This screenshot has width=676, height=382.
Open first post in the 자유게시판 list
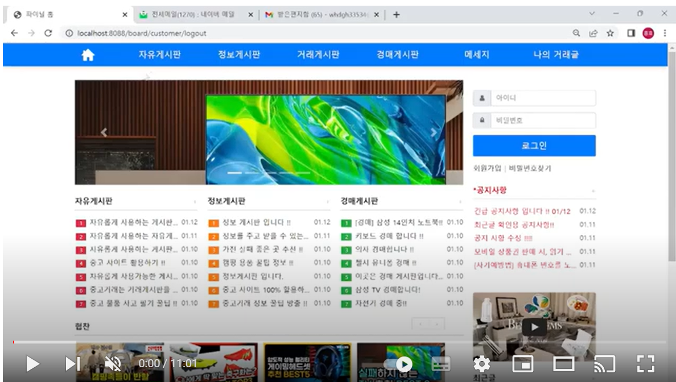tap(134, 223)
